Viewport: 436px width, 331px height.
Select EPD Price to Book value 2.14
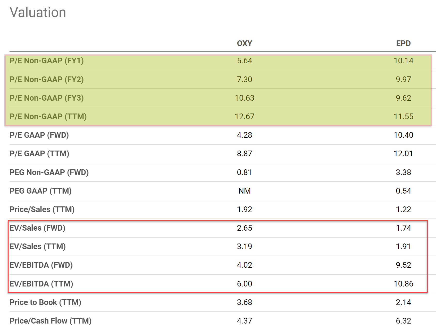click(403, 302)
